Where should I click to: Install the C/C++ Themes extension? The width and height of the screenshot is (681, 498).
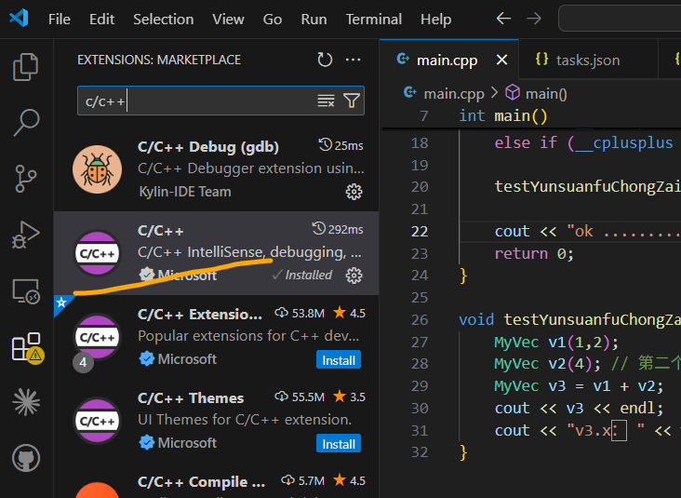click(339, 444)
